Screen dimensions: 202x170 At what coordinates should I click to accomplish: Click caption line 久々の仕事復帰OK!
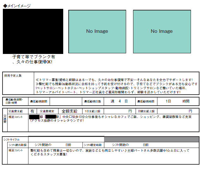coord(32,62)
